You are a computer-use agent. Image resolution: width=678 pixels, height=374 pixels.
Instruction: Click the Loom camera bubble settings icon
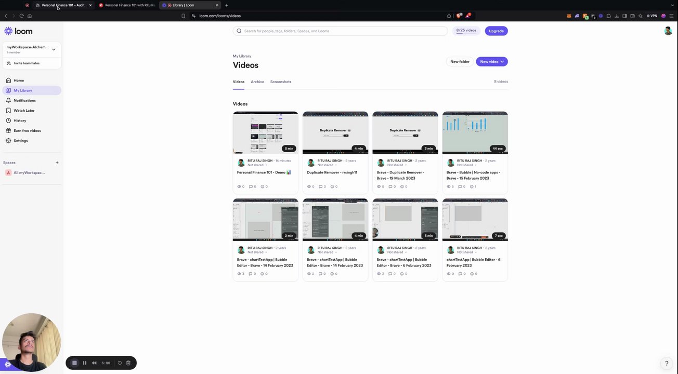(x=8, y=365)
